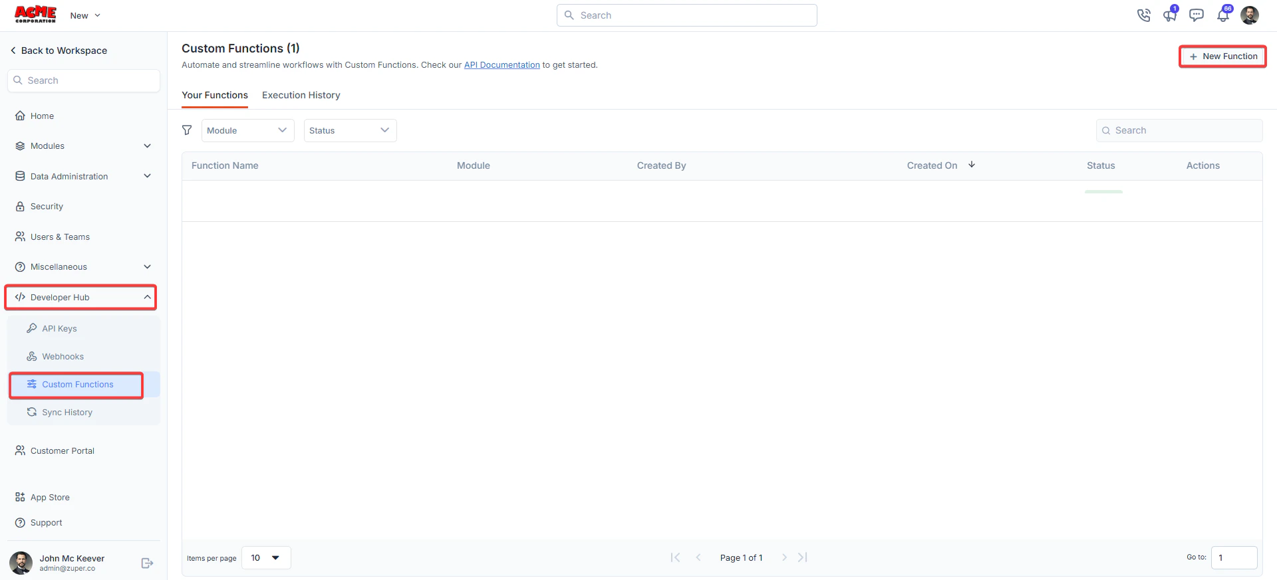The height and width of the screenshot is (580, 1277).
Task: Go to the next page arrow
Action: point(784,557)
